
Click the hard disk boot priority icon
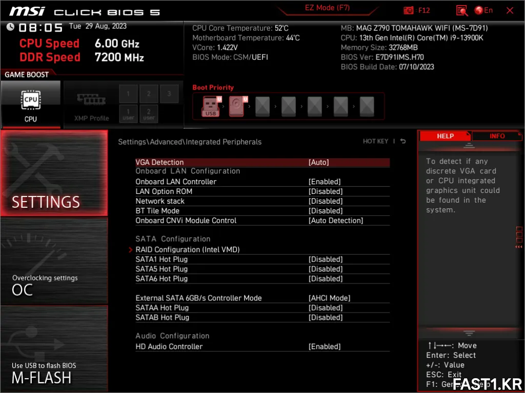tap(237, 106)
